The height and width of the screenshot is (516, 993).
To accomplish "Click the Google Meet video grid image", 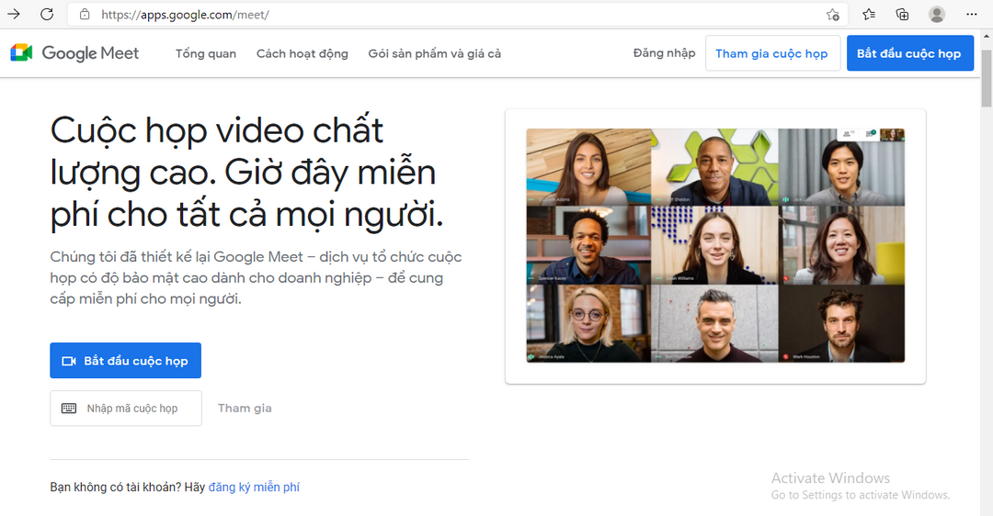I will (x=715, y=245).
